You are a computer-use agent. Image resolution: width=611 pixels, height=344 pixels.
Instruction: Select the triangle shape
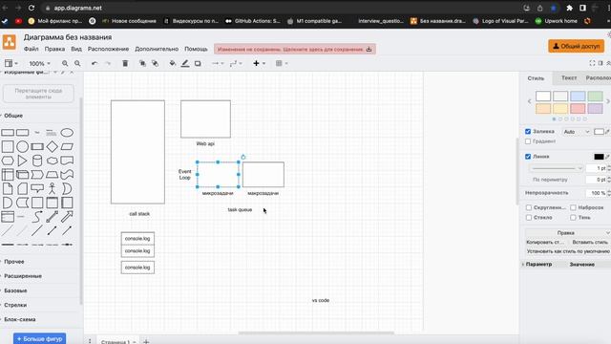pyautogui.click(x=22, y=161)
